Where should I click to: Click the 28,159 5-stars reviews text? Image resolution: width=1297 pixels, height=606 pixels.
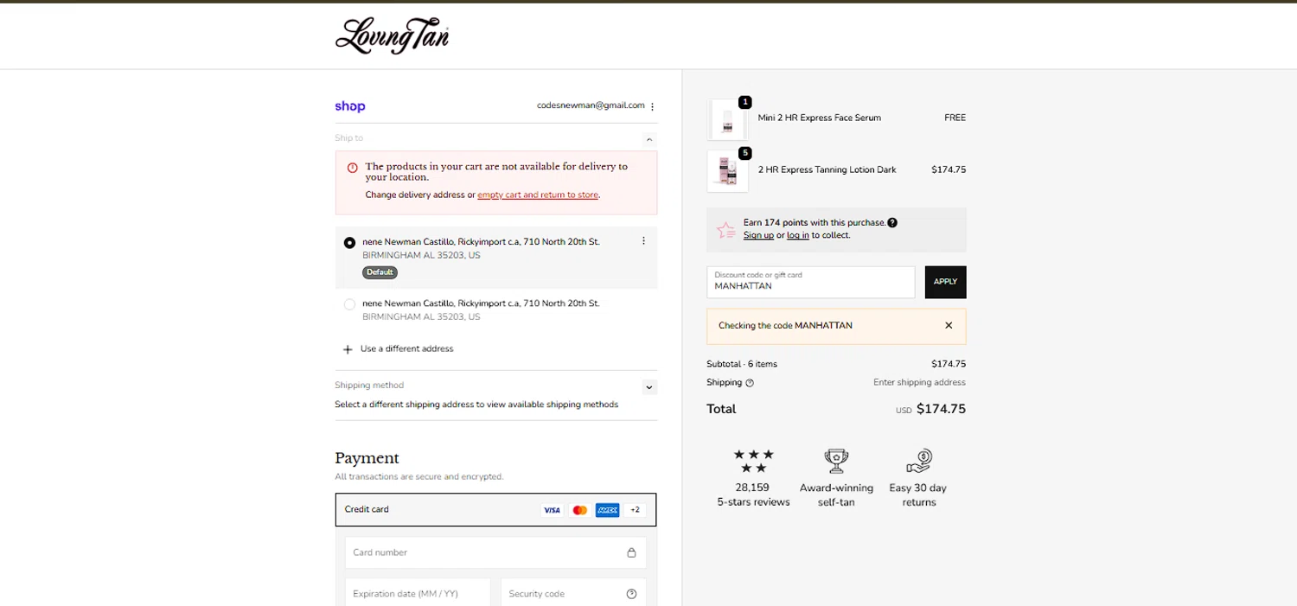[753, 494]
